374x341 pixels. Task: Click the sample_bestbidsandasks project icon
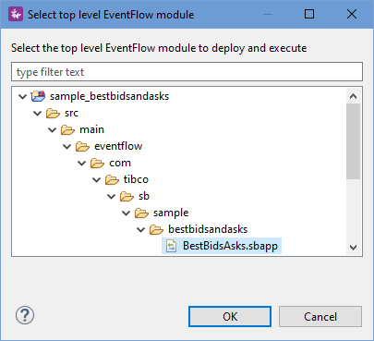(x=39, y=96)
